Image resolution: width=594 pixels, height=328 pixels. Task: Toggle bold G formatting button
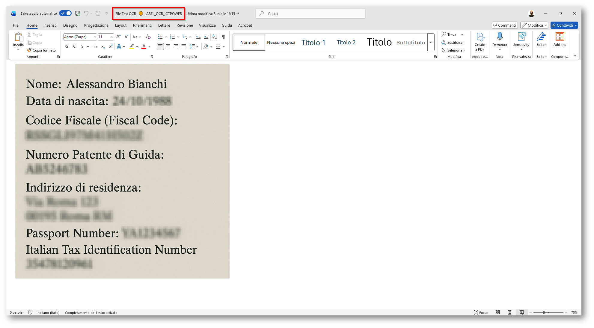(67, 46)
